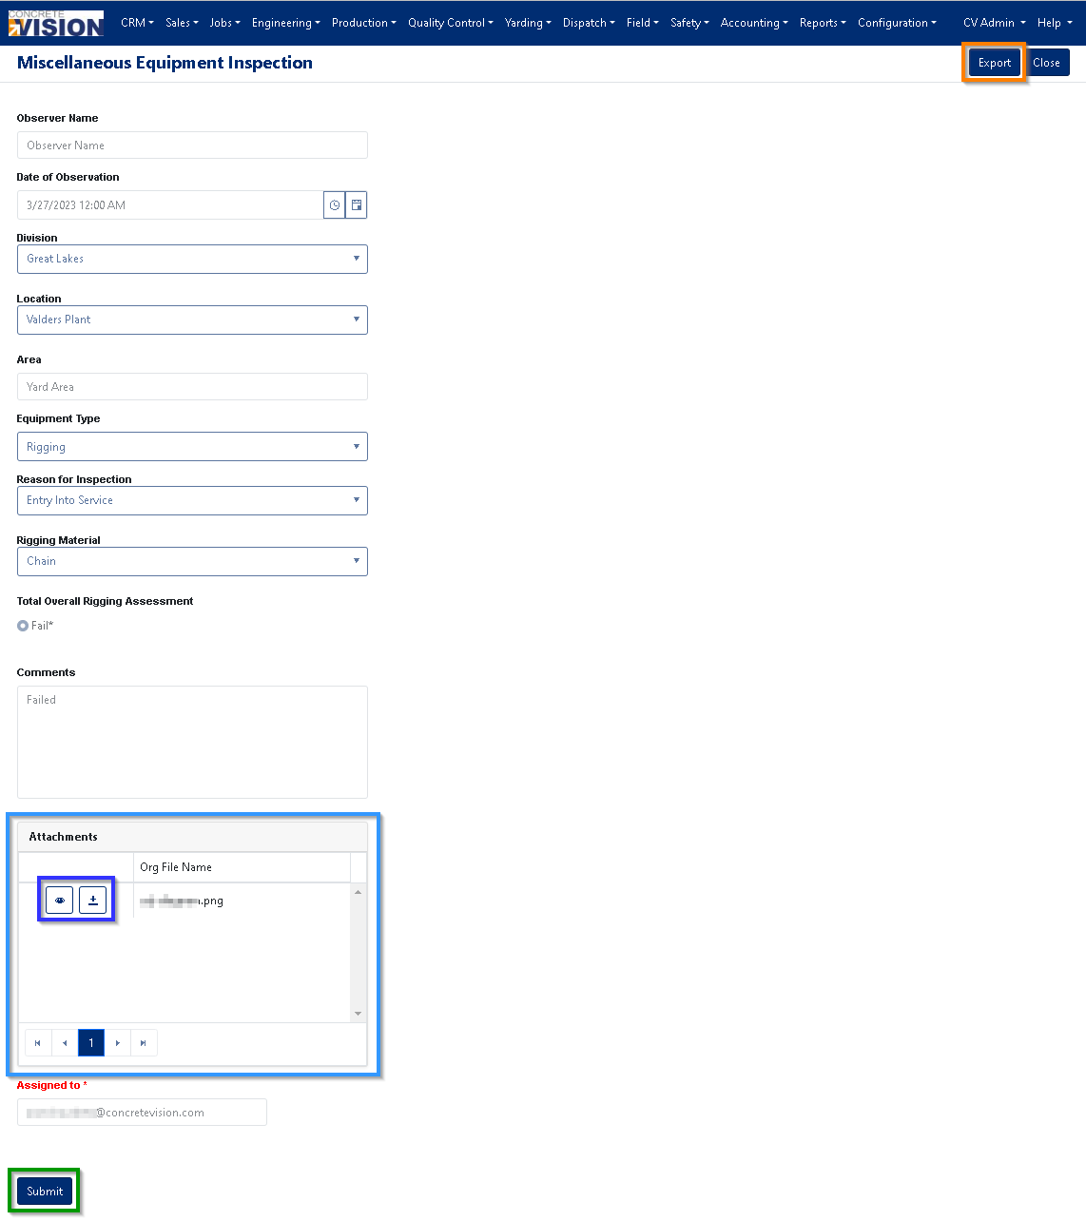Click the Org File Name column header

point(242,867)
